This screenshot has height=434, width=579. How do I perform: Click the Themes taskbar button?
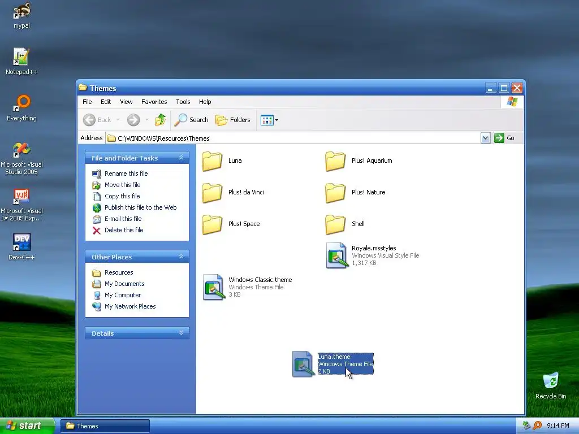coord(105,426)
